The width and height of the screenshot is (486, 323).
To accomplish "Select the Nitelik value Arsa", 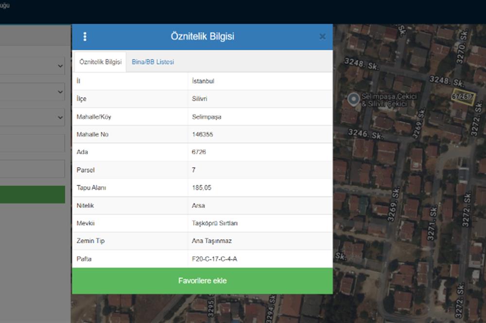I will (198, 206).
